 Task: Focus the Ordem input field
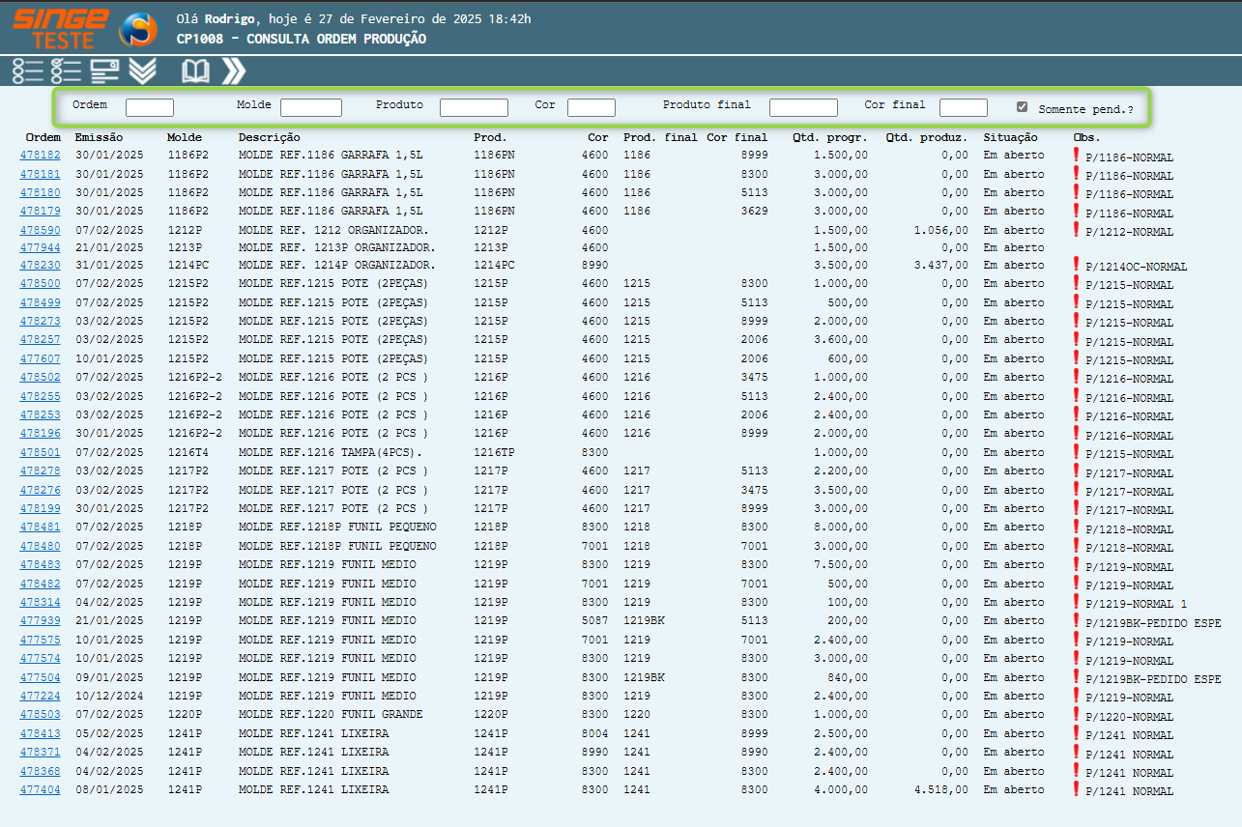click(150, 107)
